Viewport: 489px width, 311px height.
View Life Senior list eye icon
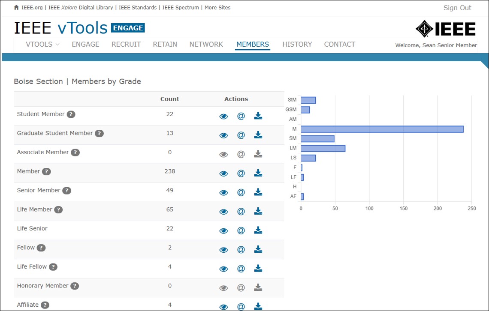223,231
